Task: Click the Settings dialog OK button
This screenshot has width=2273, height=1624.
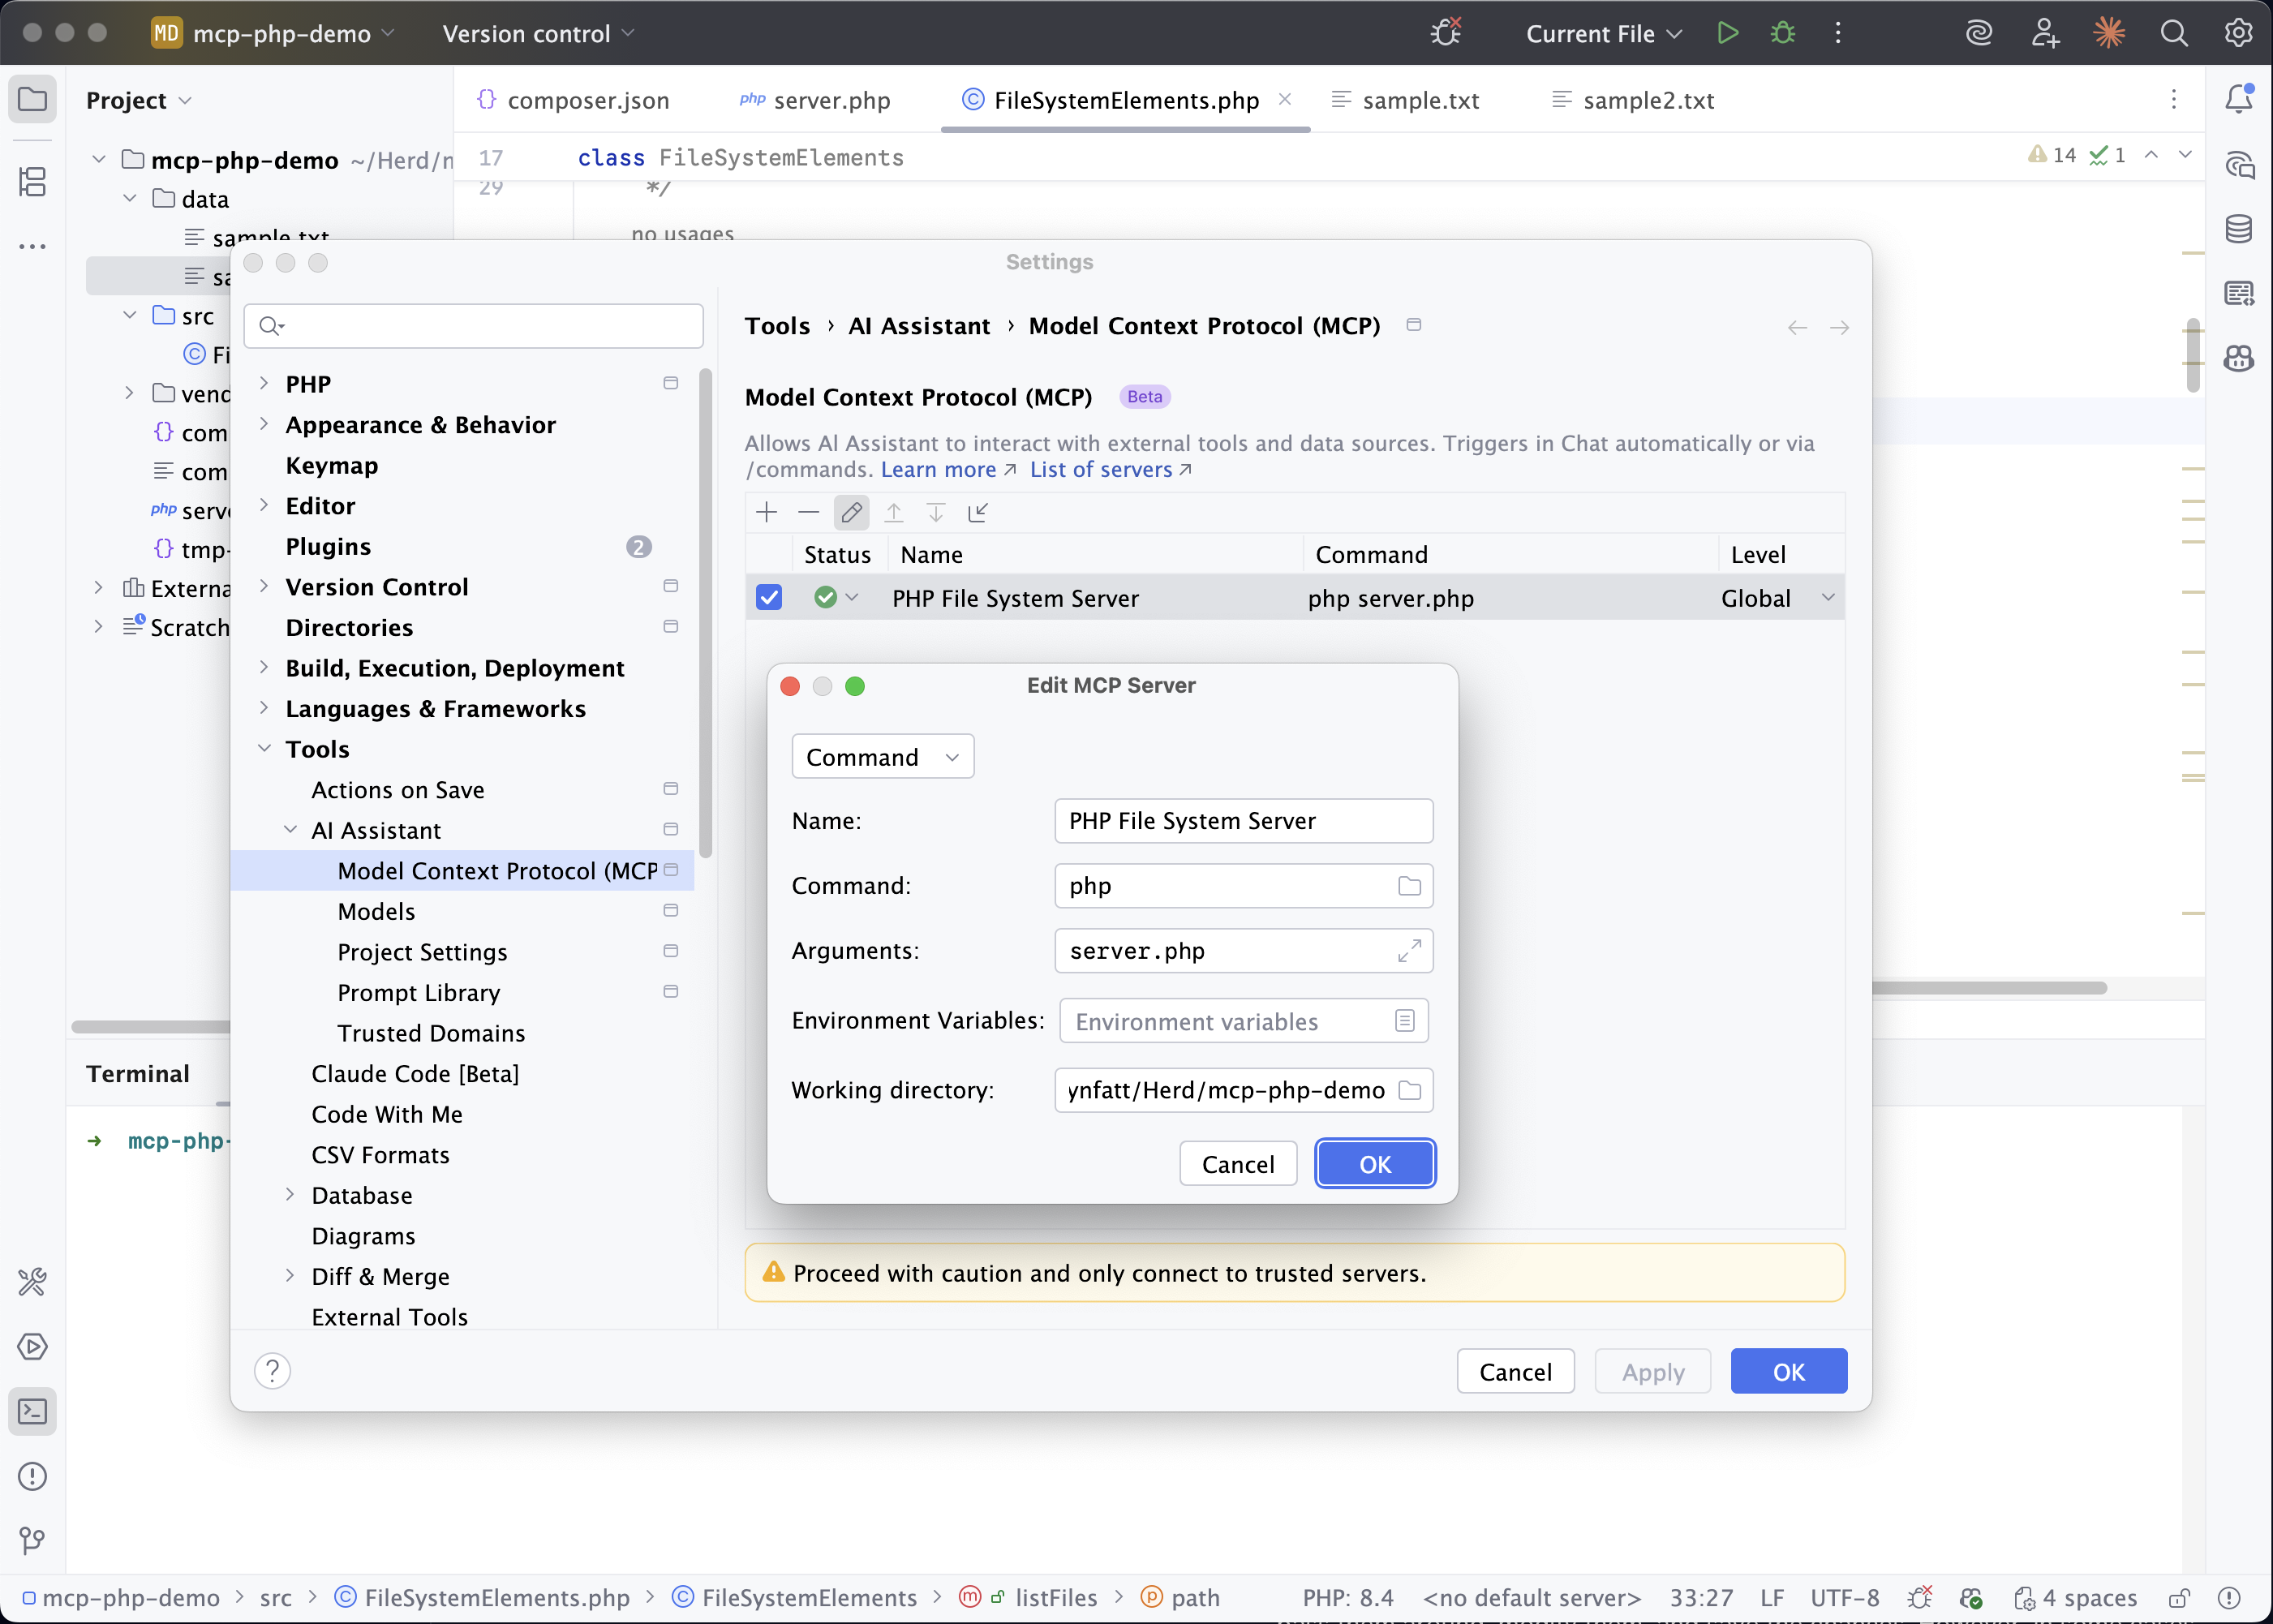Action: [x=1789, y=1371]
